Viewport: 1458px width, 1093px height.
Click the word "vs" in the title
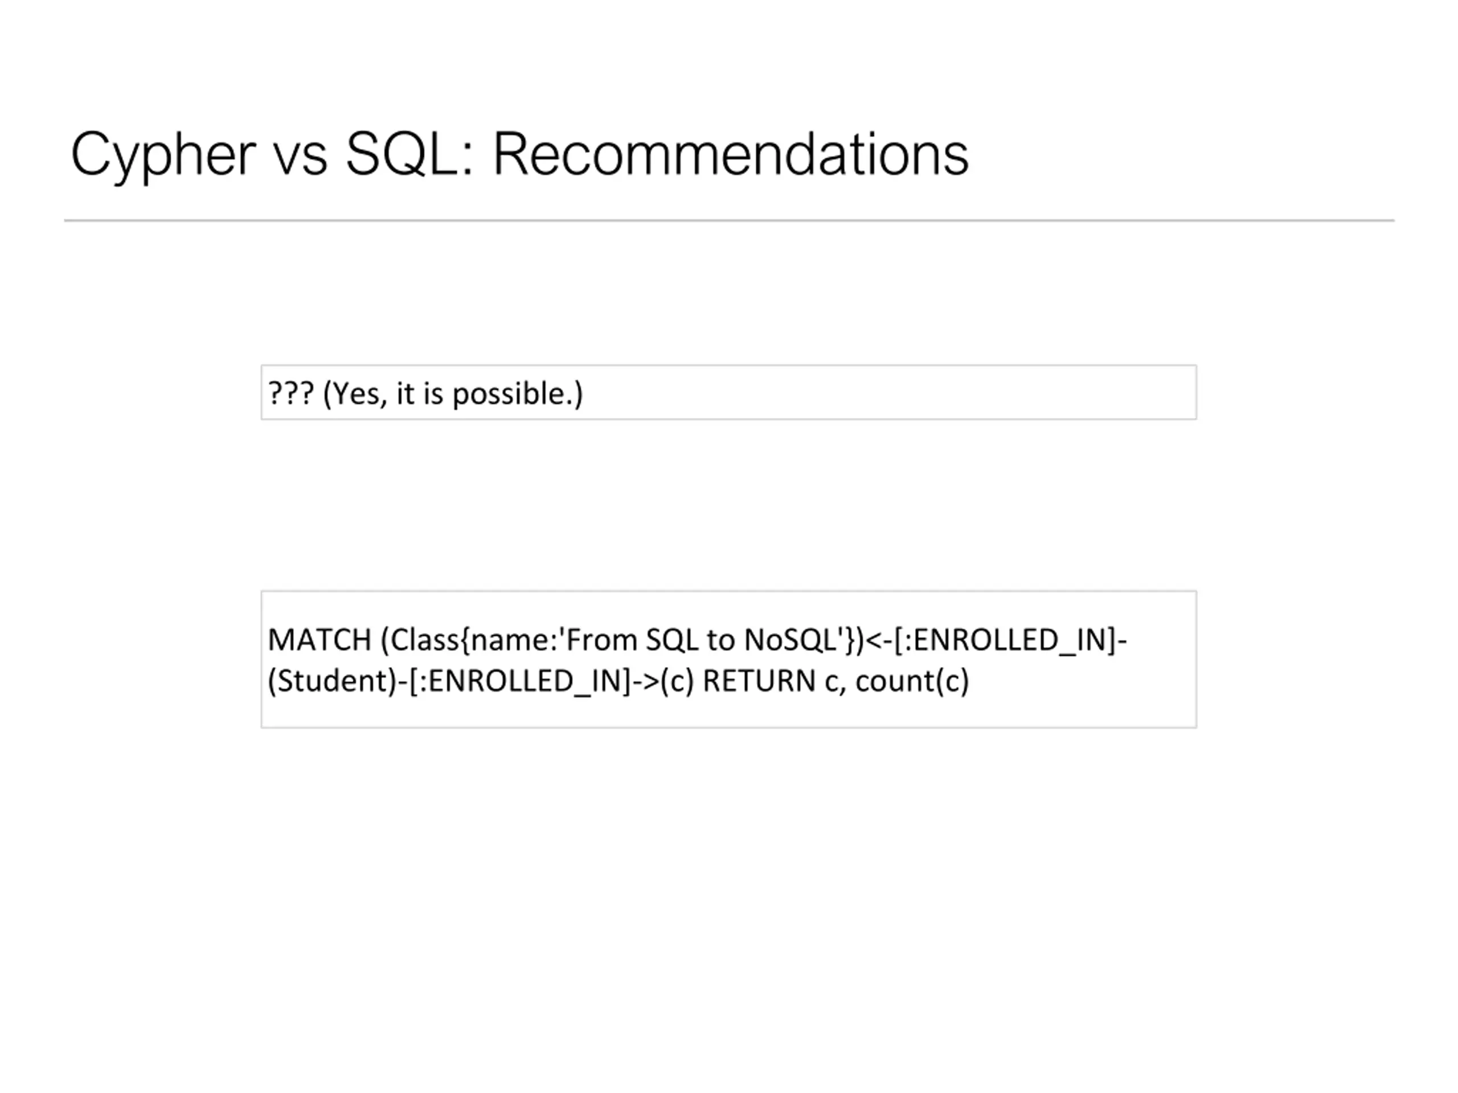coord(301,160)
